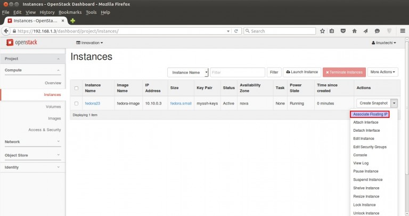Viewport: 409px width, 216px height.
Task: Open the Bookmarks menu in menu bar
Action: [70, 12]
